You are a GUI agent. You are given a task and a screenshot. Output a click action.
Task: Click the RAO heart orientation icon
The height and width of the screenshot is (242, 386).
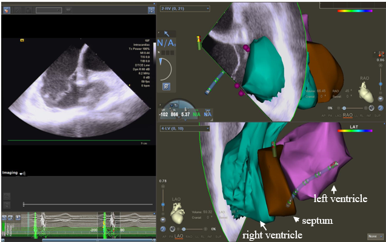tap(366, 91)
